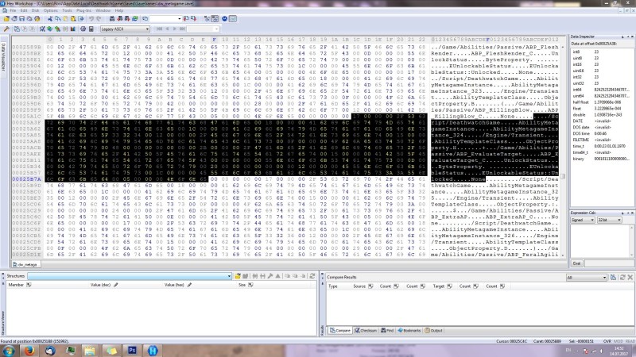This screenshot has width=636, height=357.
Task: Open the goto address combo box dropdown
Action: (180, 18)
